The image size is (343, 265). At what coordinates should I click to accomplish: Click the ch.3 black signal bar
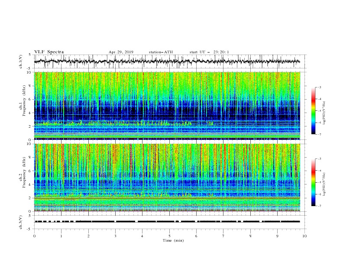point(167,222)
